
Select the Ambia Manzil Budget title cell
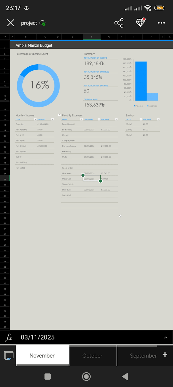tap(34, 45)
